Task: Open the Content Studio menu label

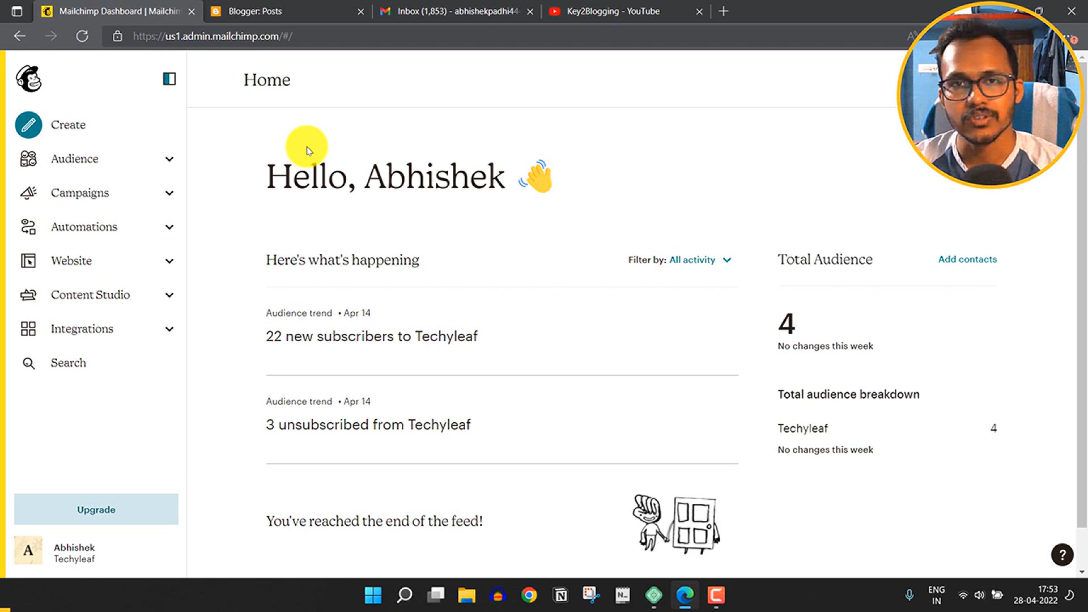Action: point(90,295)
